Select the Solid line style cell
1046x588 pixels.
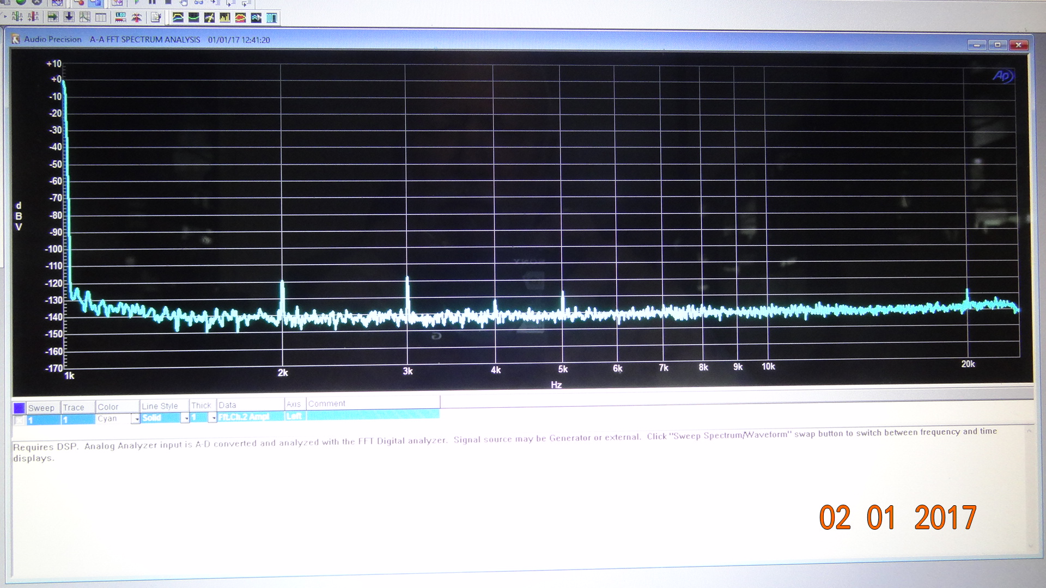coord(161,418)
